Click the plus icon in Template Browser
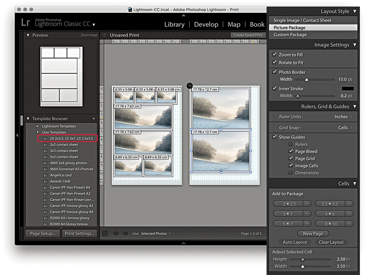Image resolution: width=366 pixels, height=275 pixels. pos(93,119)
